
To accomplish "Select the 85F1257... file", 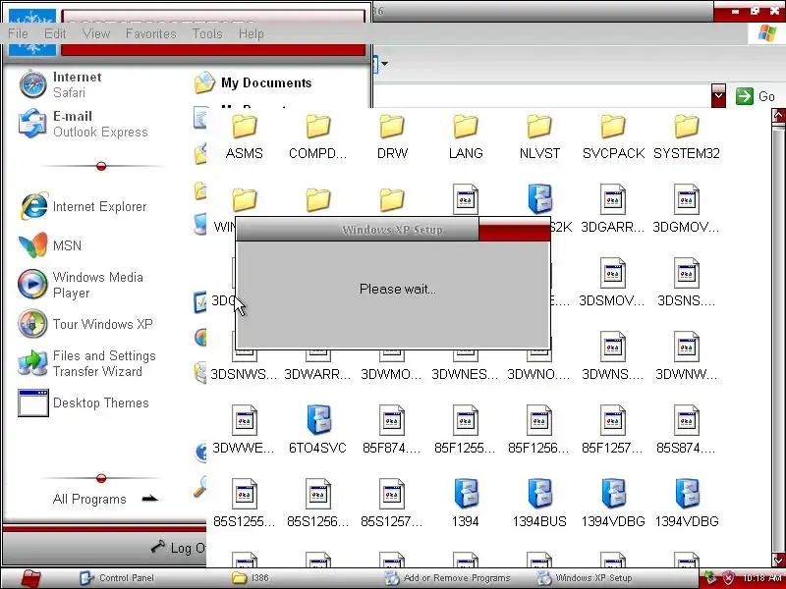I will 612,430.
